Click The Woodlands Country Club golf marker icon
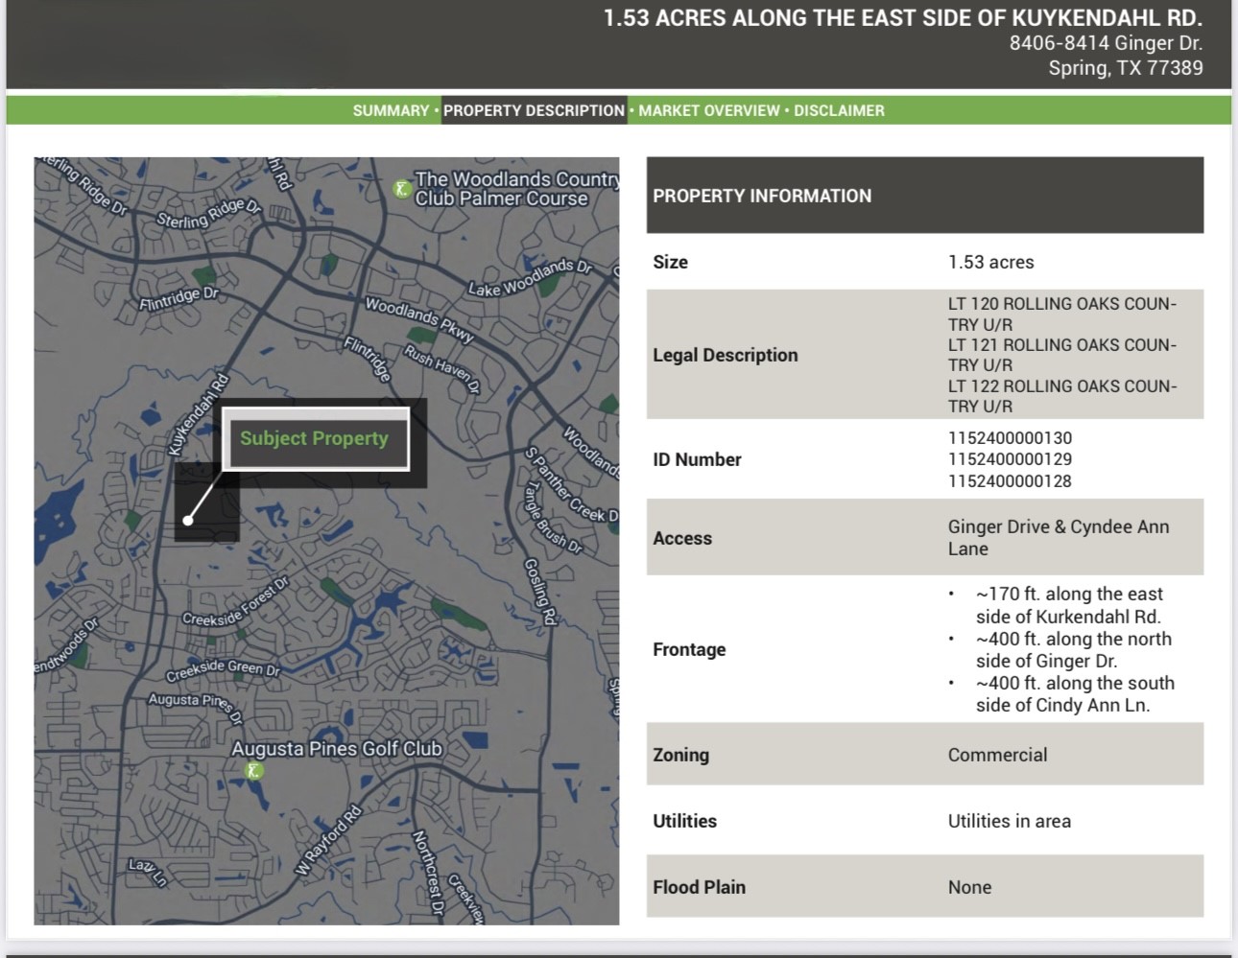Viewport: 1238px width, 958px height. (404, 189)
